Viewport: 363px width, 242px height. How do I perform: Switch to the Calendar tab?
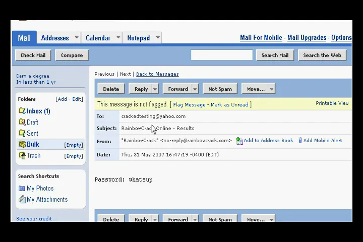[x=98, y=38]
